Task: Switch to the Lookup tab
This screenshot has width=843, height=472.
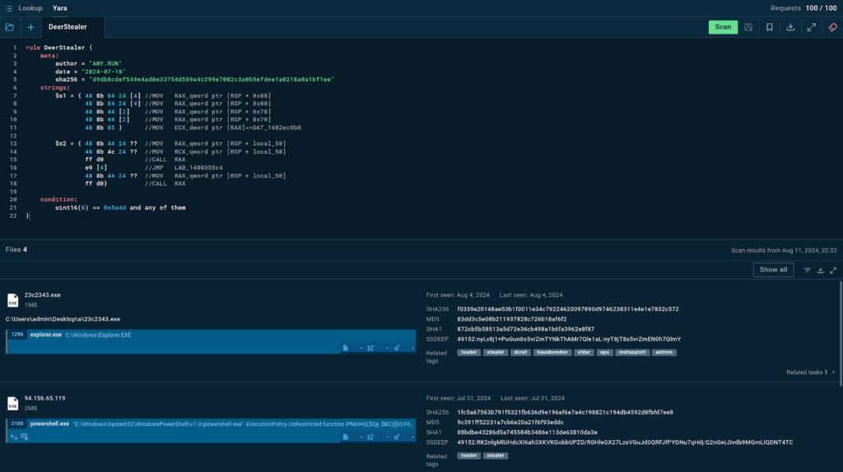Action: (x=30, y=8)
